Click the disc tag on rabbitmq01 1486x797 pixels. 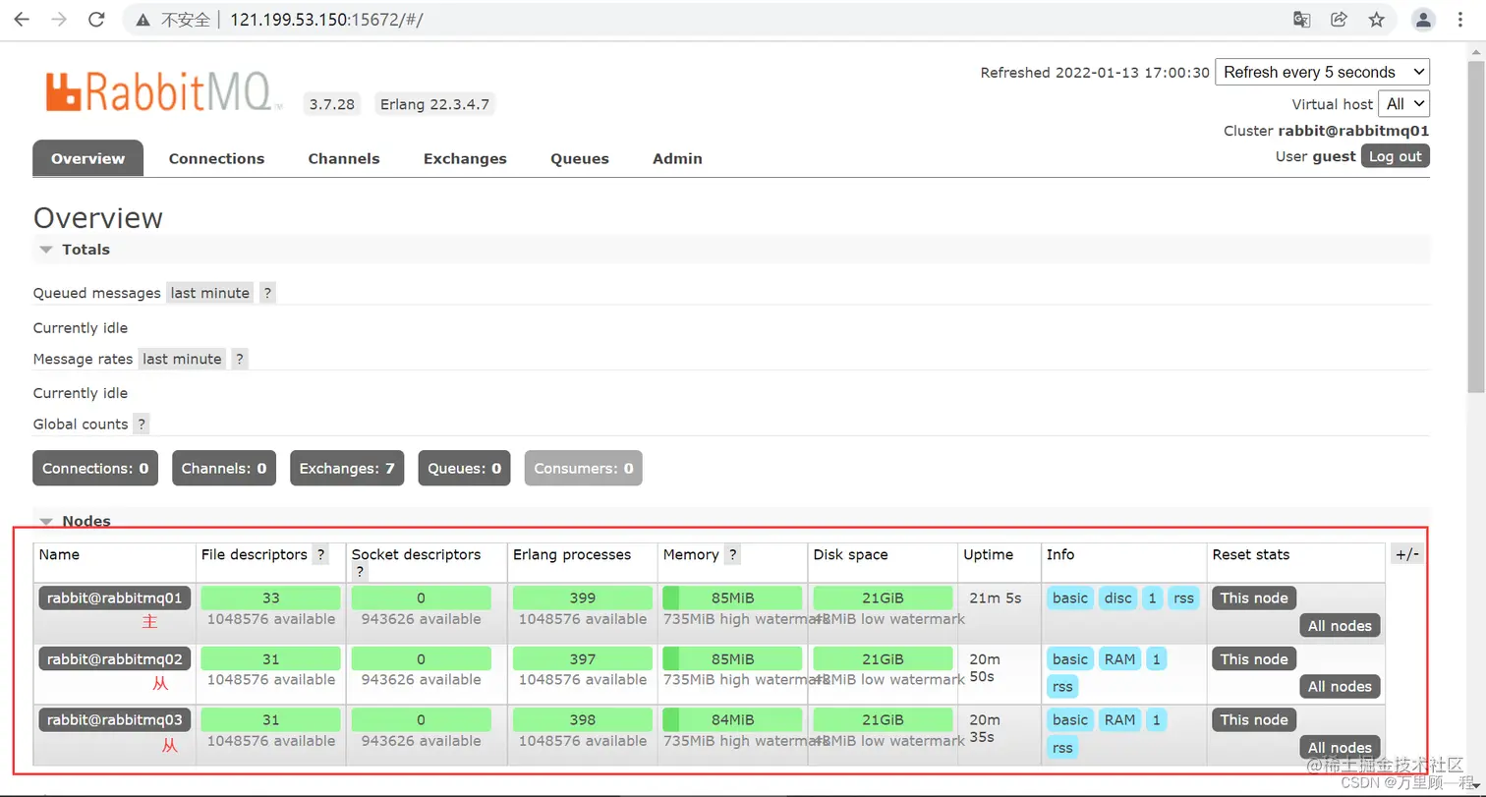(1117, 598)
